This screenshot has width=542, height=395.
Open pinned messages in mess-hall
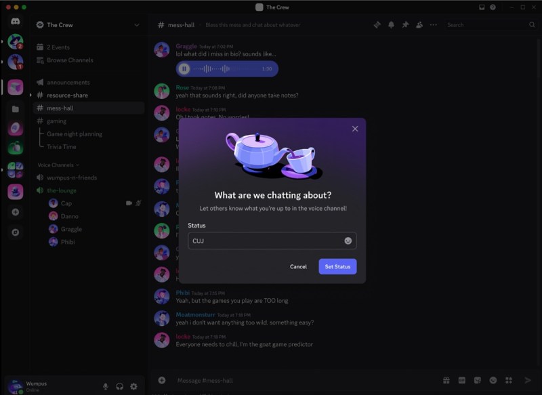[405, 25]
